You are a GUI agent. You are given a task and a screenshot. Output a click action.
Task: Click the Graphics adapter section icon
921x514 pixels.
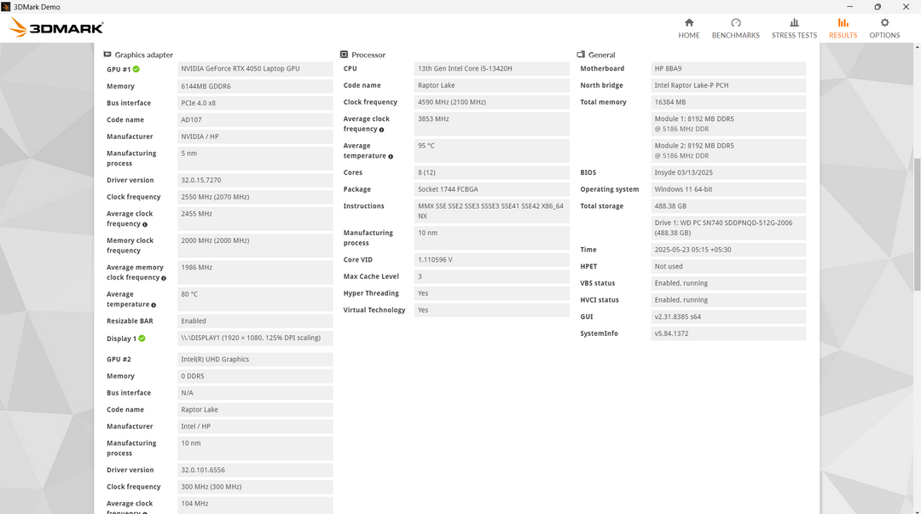(107, 54)
